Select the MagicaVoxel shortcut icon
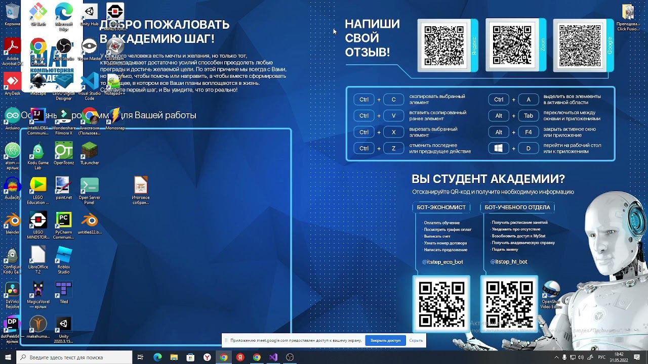 [x=38, y=295]
